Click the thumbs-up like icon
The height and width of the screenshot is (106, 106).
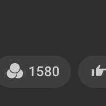click(99, 70)
